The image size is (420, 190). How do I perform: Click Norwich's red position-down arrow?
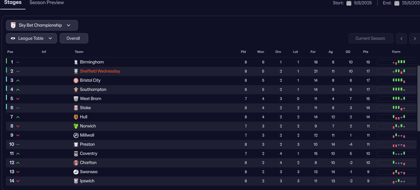click(18, 126)
